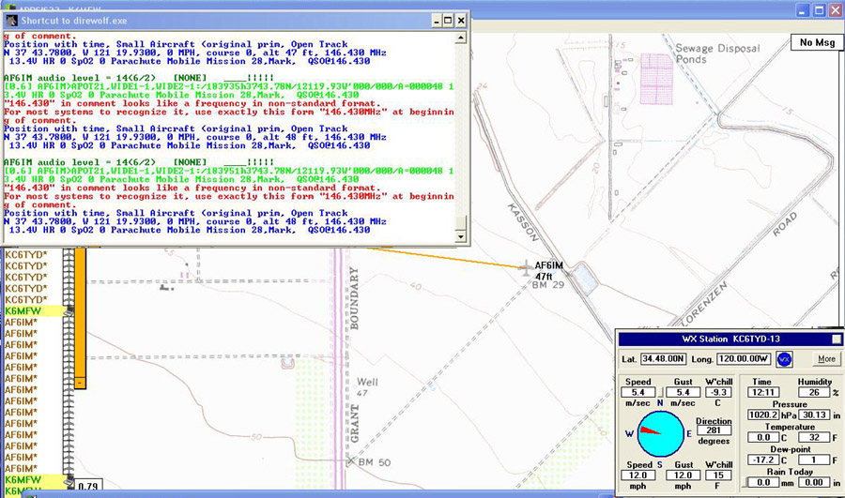Select the first KC6TYD* entry in station list
The image size is (845, 498).
click(25, 255)
